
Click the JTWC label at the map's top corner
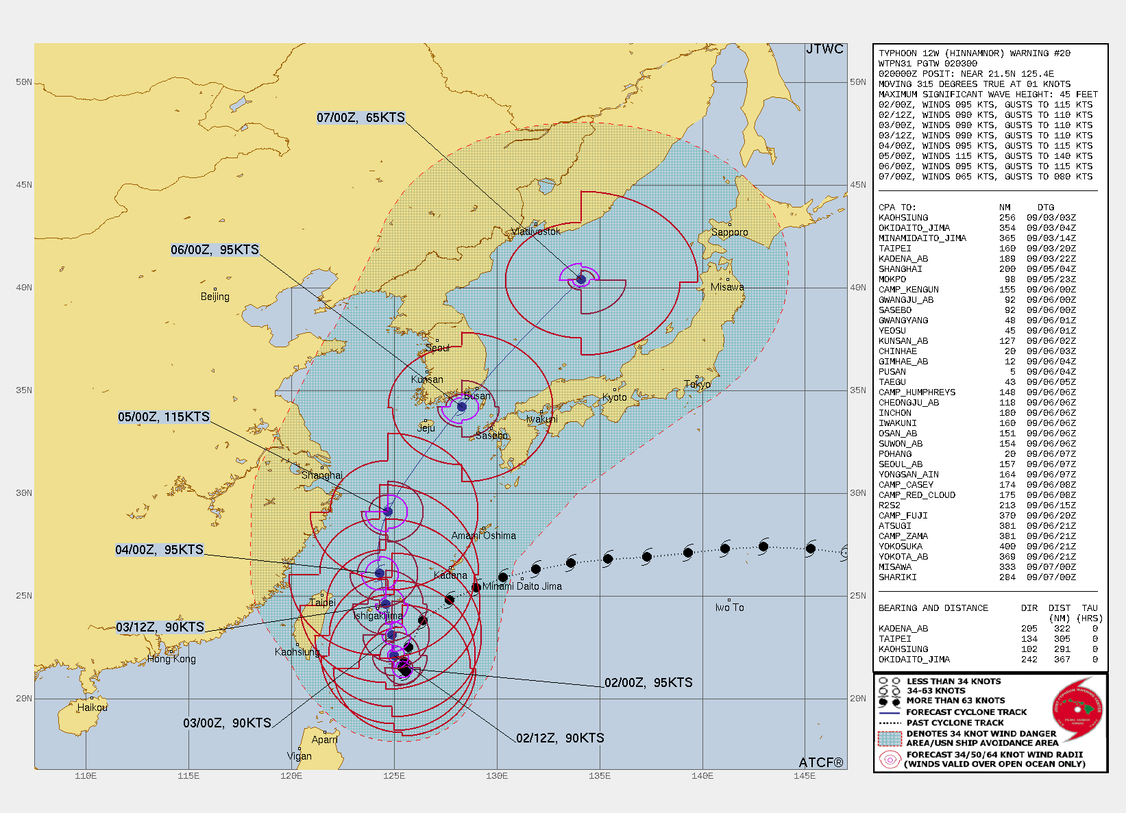point(824,49)
